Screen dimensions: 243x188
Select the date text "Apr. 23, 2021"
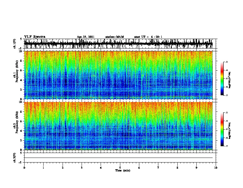pos(86,37)
